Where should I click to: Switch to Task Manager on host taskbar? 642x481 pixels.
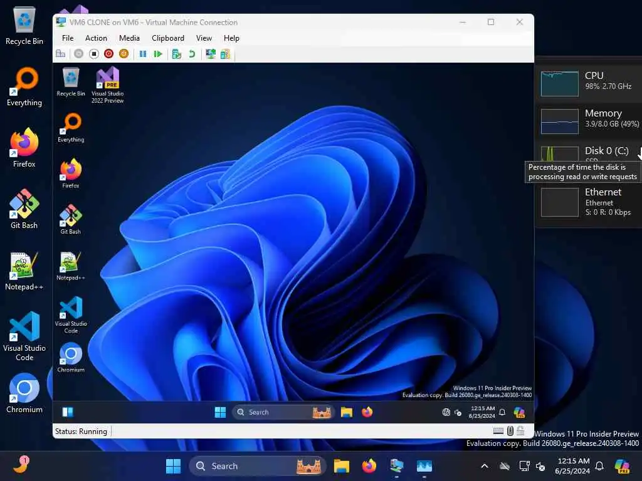pos(424,466)
